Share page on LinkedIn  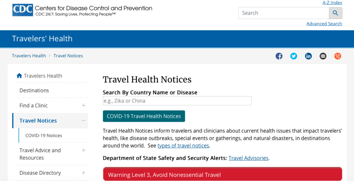tap(308, 56)
